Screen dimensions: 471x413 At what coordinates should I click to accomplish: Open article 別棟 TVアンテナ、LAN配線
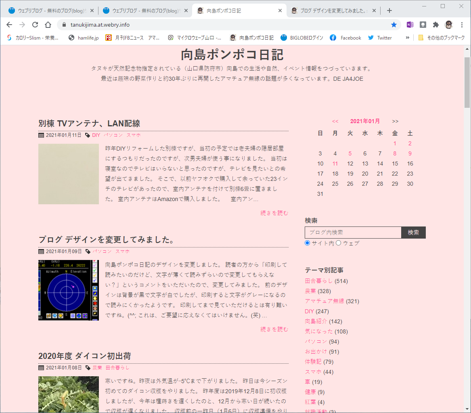point(89,124)
